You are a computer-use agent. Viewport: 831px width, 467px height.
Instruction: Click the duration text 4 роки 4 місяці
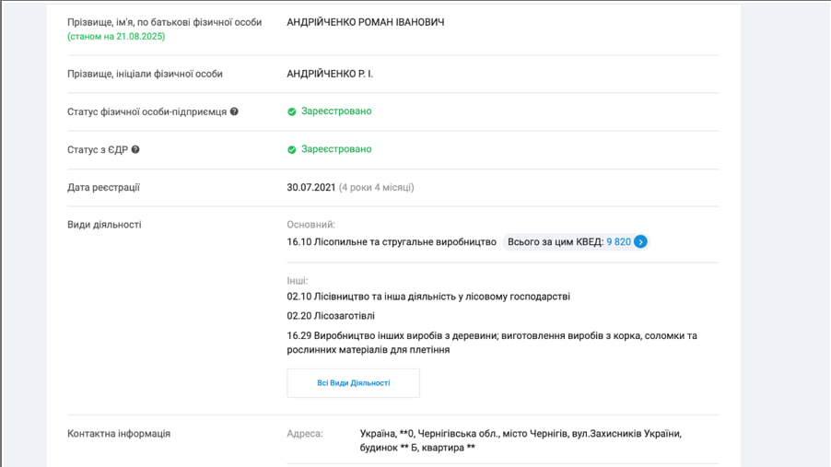click(x=377, y=187)
